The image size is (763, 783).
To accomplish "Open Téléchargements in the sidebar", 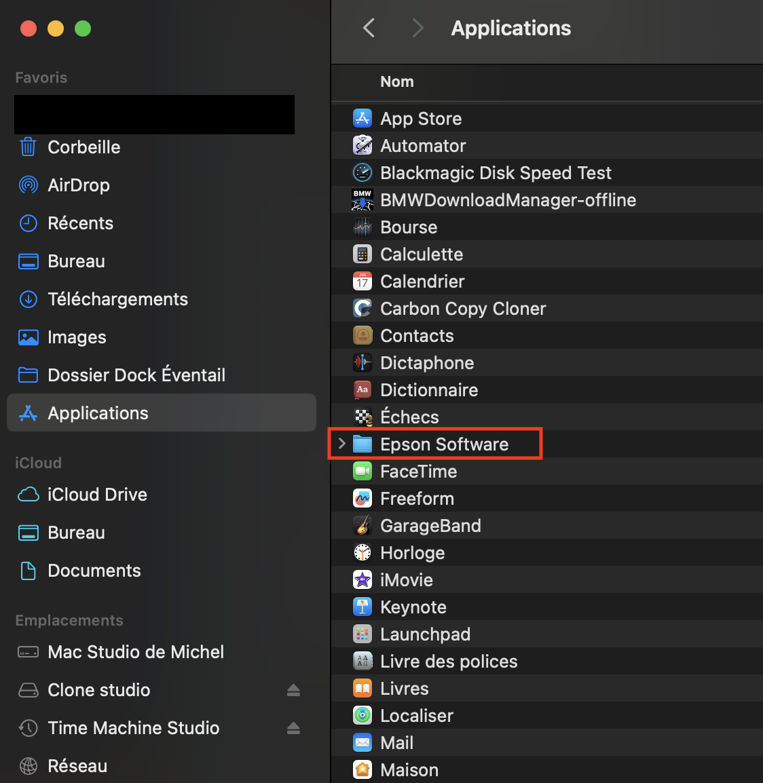I will (117, 299).
